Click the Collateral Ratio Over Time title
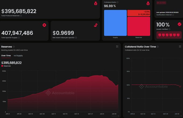This screenshot has width=183, height=118. (140, 47)
